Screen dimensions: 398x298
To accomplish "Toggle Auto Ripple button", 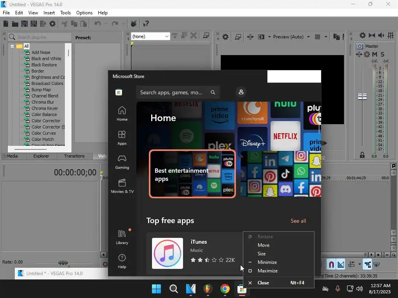I will point(351,265).
